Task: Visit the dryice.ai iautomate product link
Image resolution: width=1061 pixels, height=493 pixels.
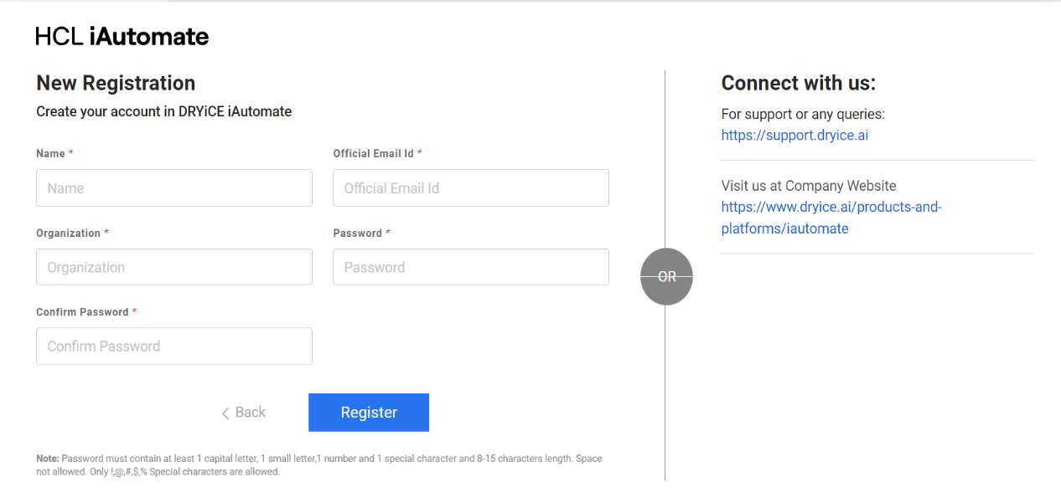Action: pos(831,218)
